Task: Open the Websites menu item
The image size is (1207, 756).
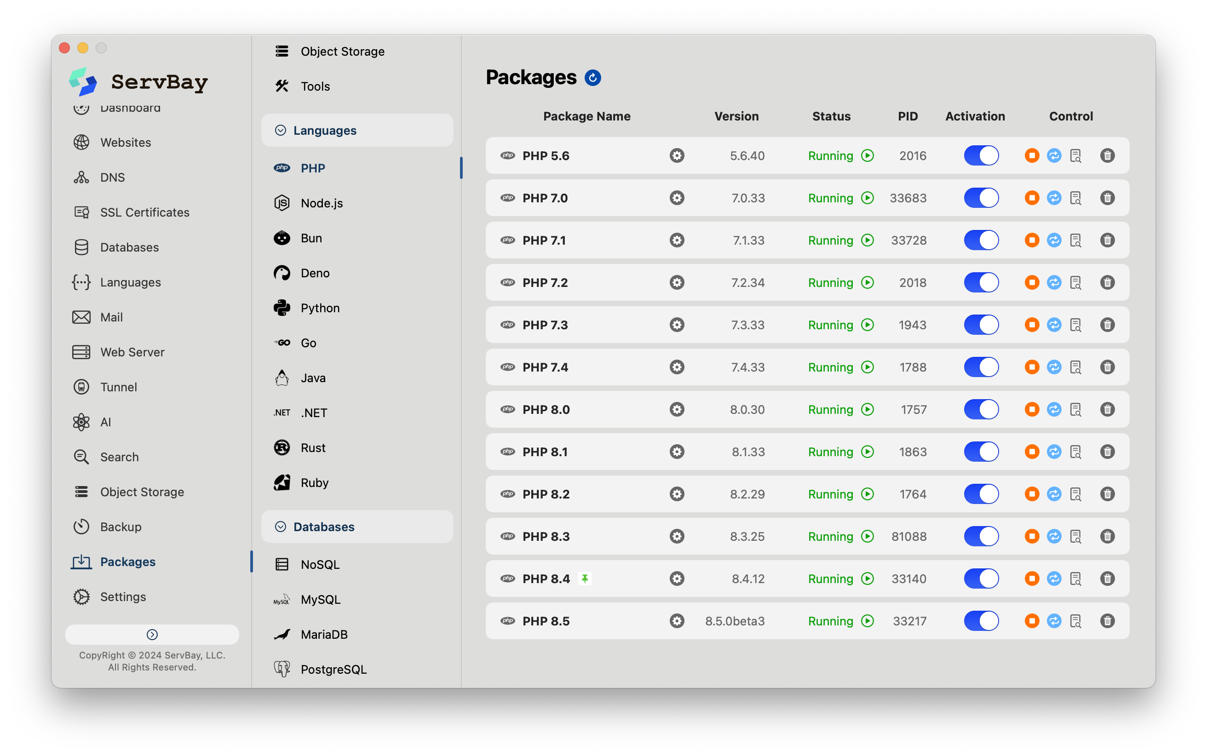Action: (126, 143)
